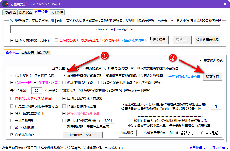
Task: Click 提交设置 button in the 基本设置 panel
Action: coord(213,76)
